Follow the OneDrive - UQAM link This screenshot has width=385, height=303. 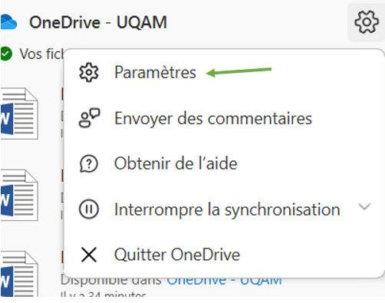pos(224,281)
